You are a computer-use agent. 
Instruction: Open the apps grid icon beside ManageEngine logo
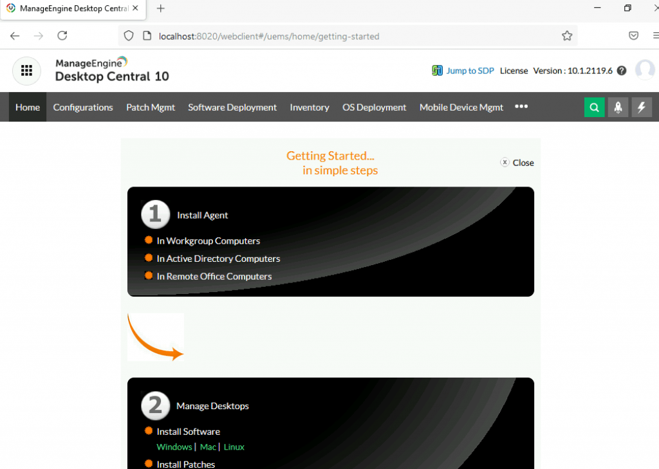[26, 71]
